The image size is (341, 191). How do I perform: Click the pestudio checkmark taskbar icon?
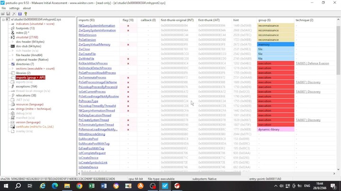[x=165, y=186]
